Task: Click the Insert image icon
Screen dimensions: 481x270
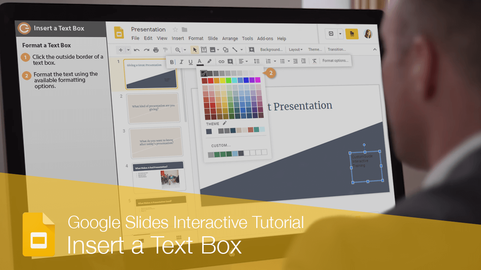Action: [x=213, y=49]
